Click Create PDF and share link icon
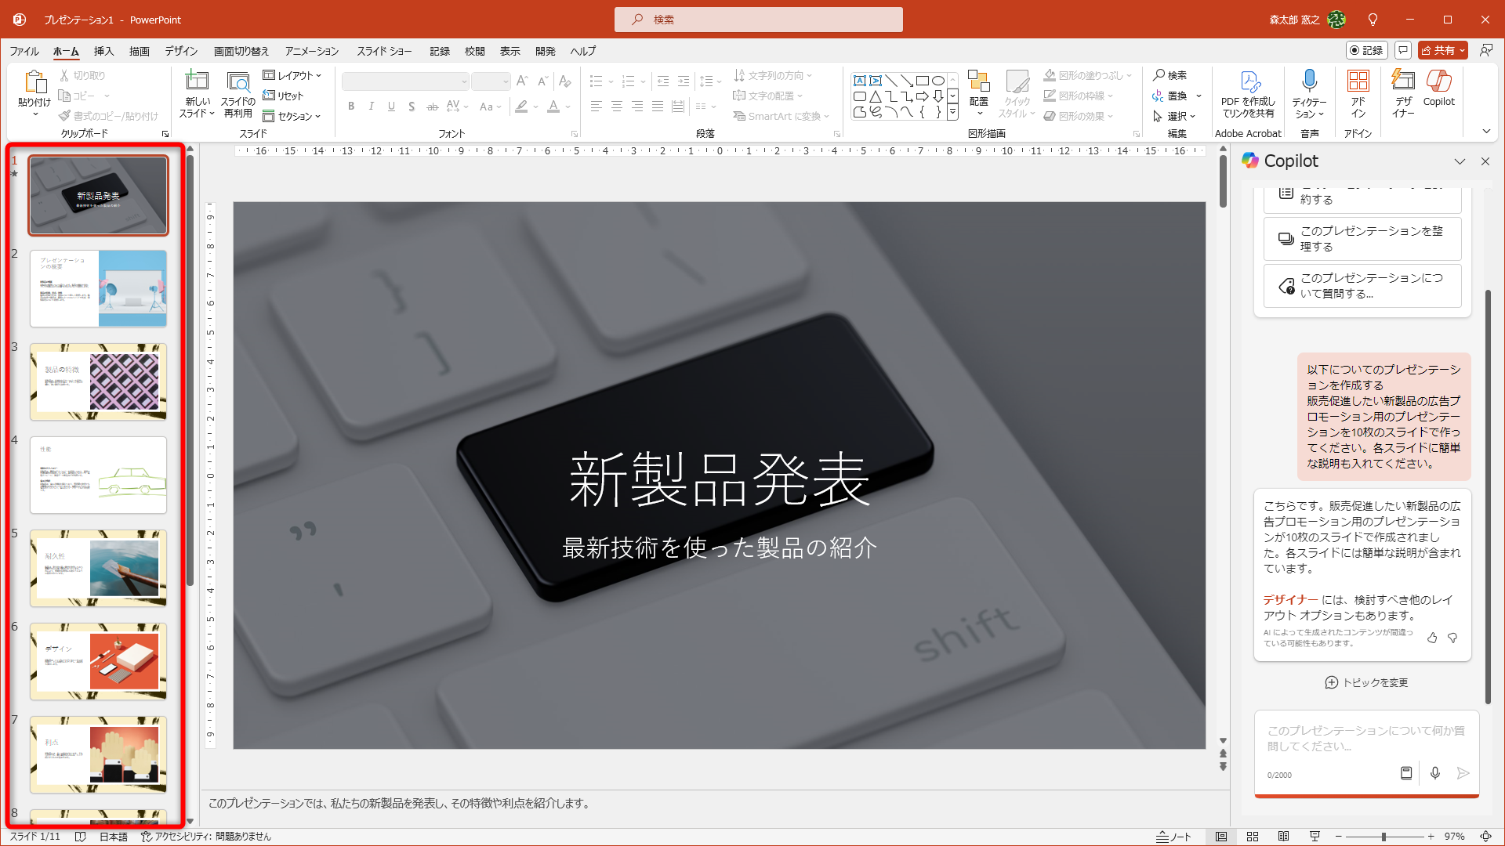1505x846 pixels. tap(1249, 92)
